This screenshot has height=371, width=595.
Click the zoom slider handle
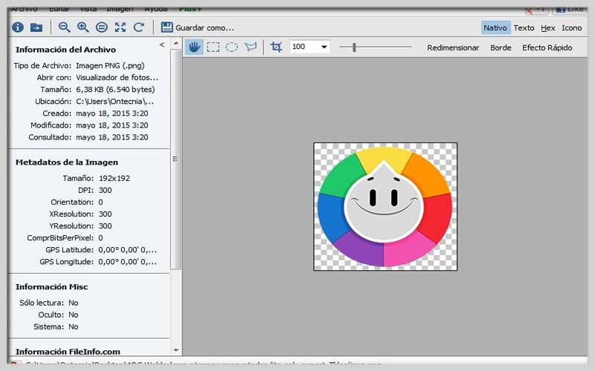point(354,47)
